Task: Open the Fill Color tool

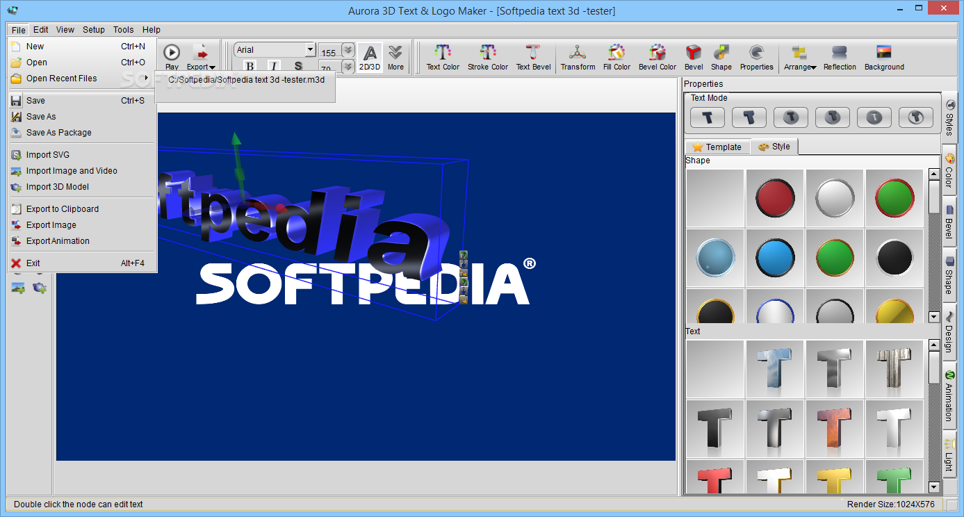Action: [616, 57]
